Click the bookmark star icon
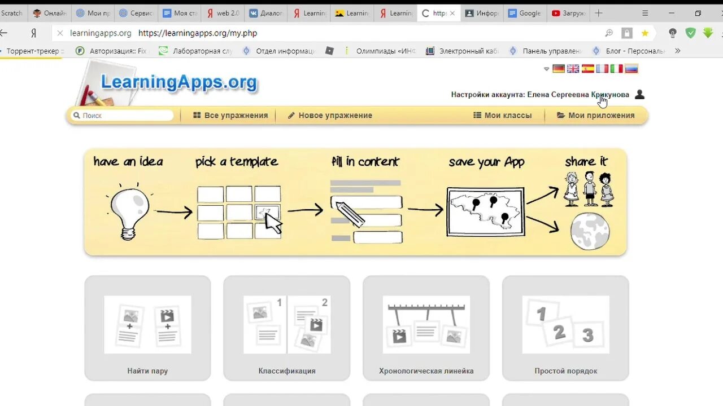Image resolution: width=723 pixels, height=406 pixels. (x=644, y=33)
